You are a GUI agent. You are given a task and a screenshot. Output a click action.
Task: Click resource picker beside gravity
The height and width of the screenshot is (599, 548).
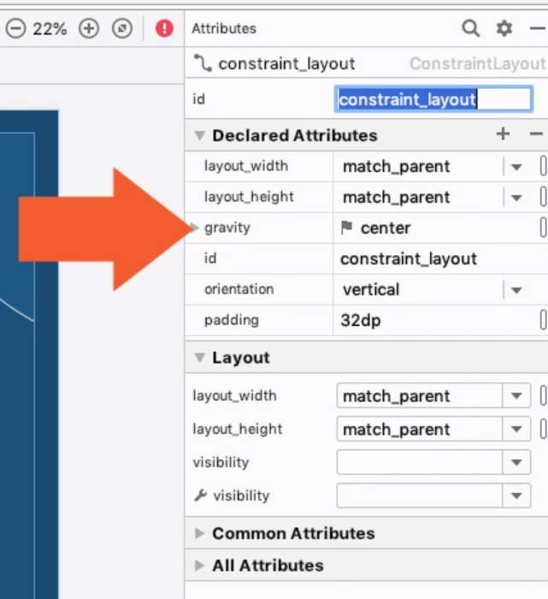pyautogui.click(x=543, y=228)
